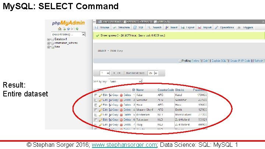This screenshot has width=265, height=149.
Task: Sort by the CountryCode column header
Action: 166,90
